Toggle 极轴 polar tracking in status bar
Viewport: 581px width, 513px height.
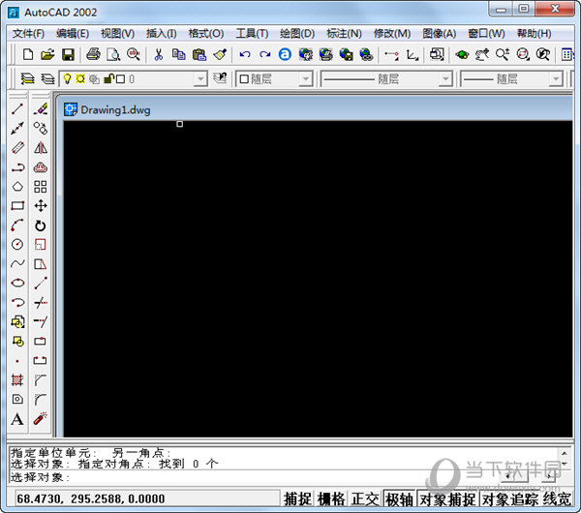pos(399,498)
